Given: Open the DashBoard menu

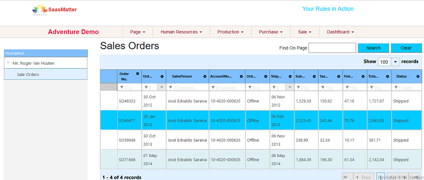Looking at the screenshot, I should pyautogui.click(x=340, y=32).
